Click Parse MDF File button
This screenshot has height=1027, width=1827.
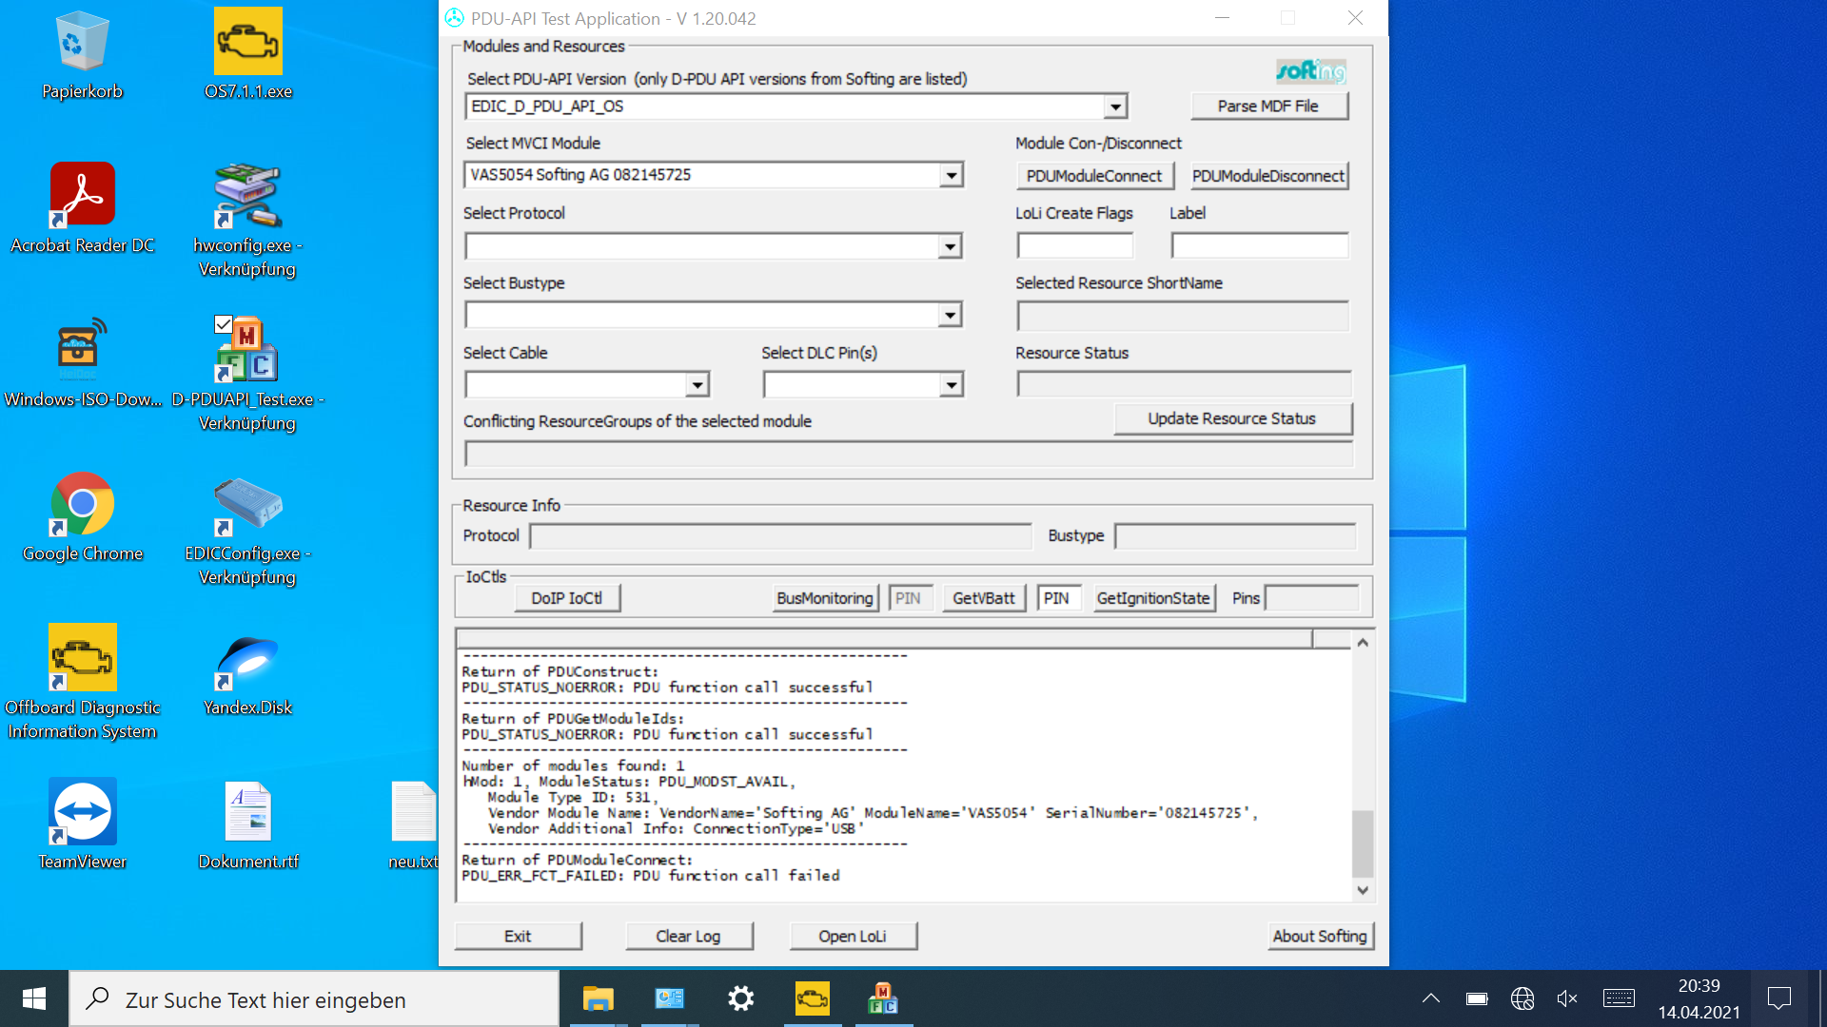[x=1269, y=107]
